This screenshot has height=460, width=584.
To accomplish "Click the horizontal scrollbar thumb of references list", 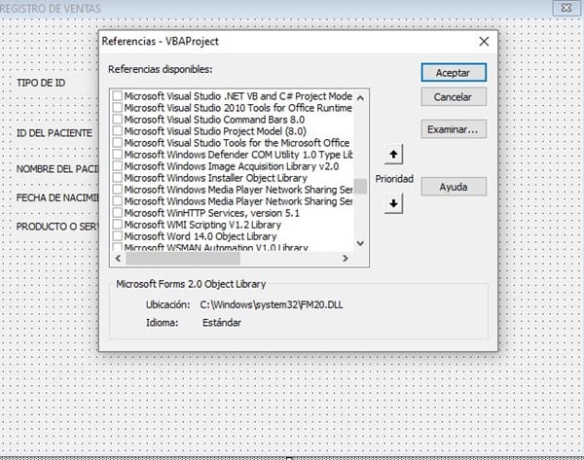I will (x=183, y=258).
